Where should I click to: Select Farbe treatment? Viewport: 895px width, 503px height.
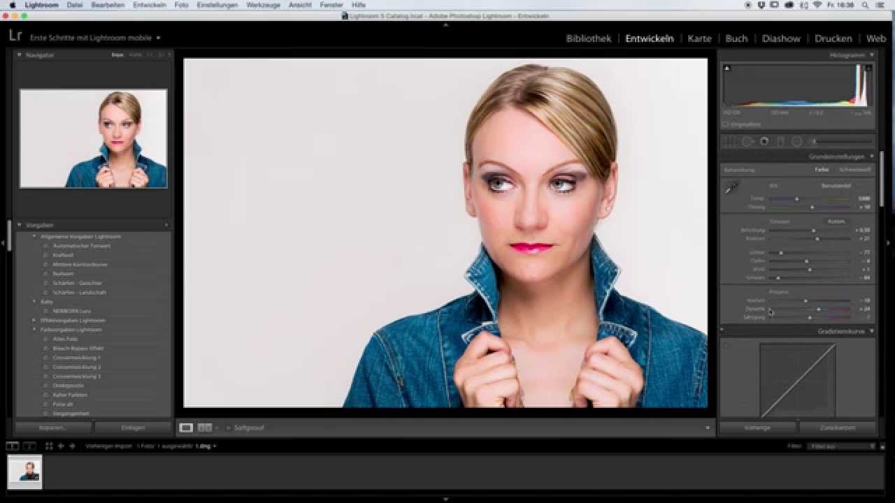tap(822, 170)
